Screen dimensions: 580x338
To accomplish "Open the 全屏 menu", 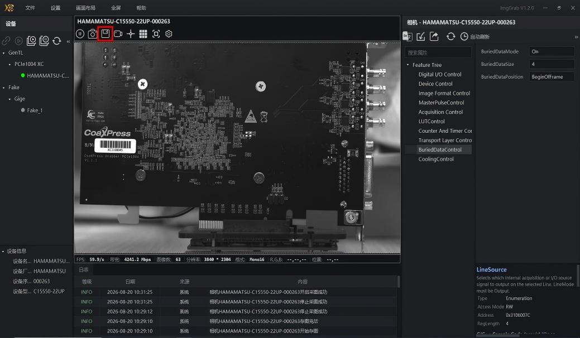I will pos(116,8).
